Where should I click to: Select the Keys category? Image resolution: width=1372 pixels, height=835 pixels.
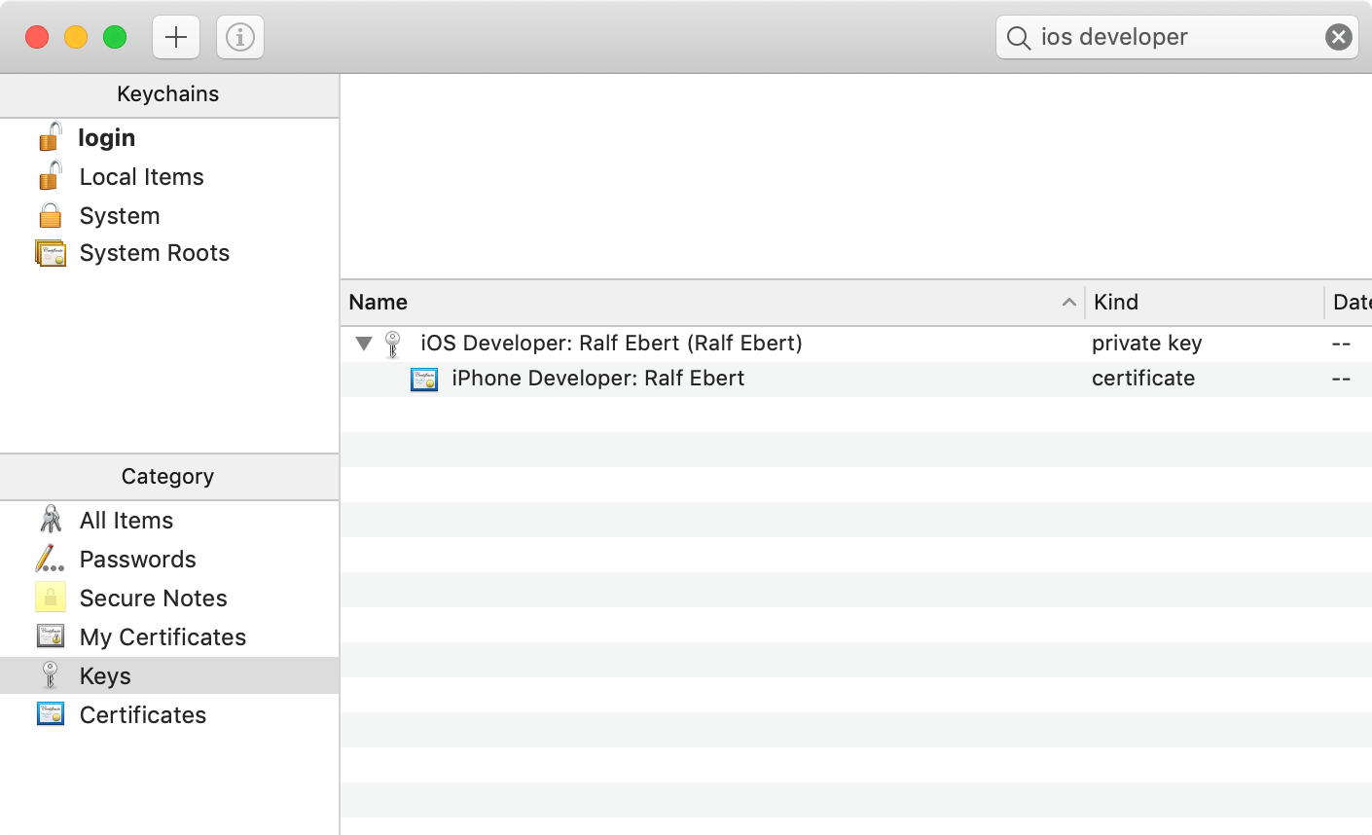(x=104, y=675)
